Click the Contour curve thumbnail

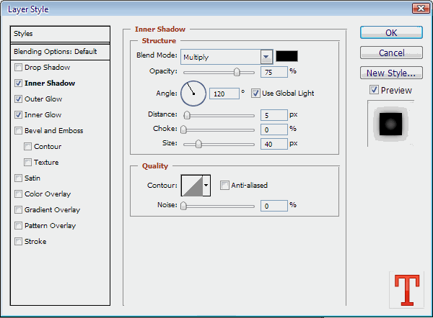193,186
